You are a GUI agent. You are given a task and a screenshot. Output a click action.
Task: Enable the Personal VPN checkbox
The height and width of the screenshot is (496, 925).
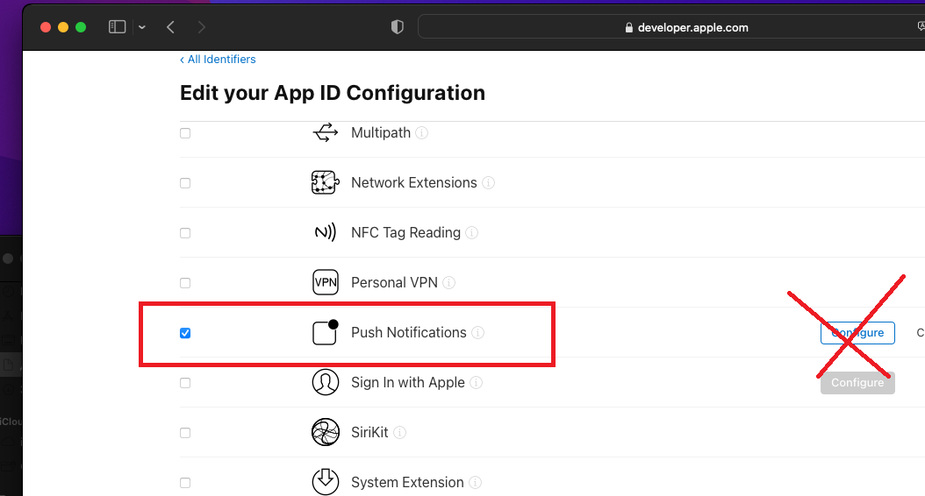click(x=185, y=283)
